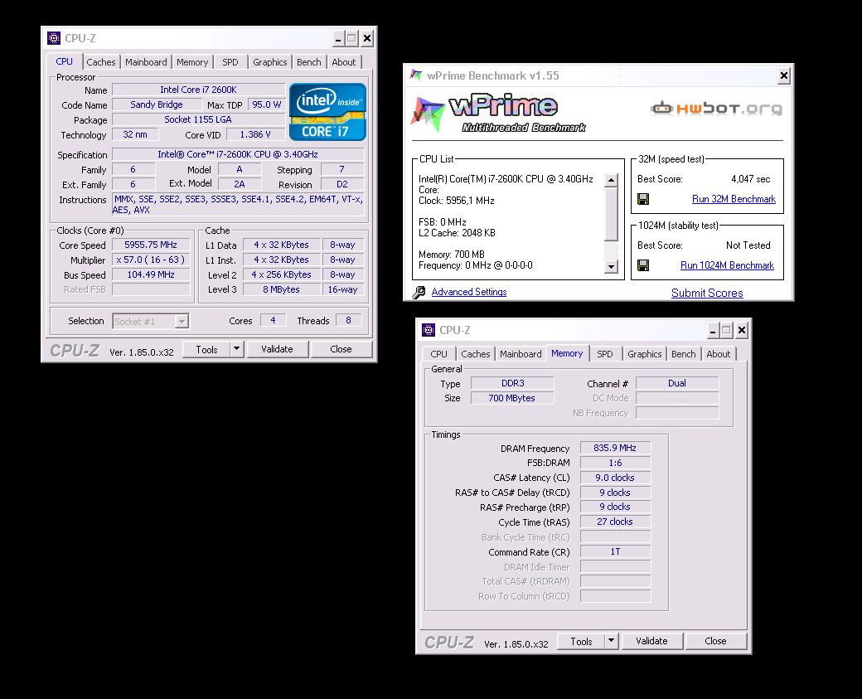Screen dimensions: 862x699
Task: Click Validate button in Memory CPU-Z window
Action: (x=651, y=641)
